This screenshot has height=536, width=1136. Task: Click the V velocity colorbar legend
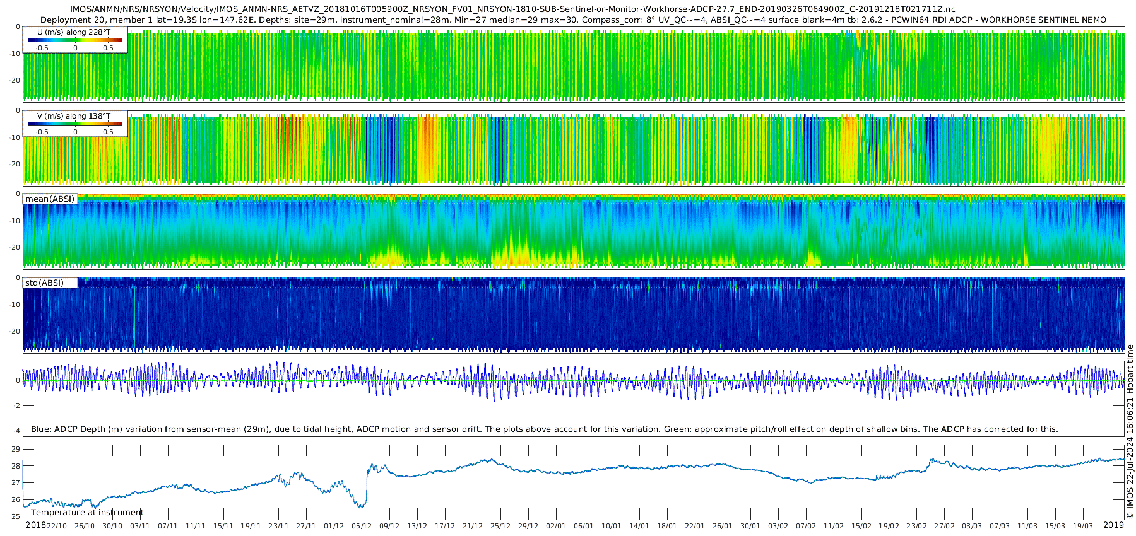click(x=75, y=124)
